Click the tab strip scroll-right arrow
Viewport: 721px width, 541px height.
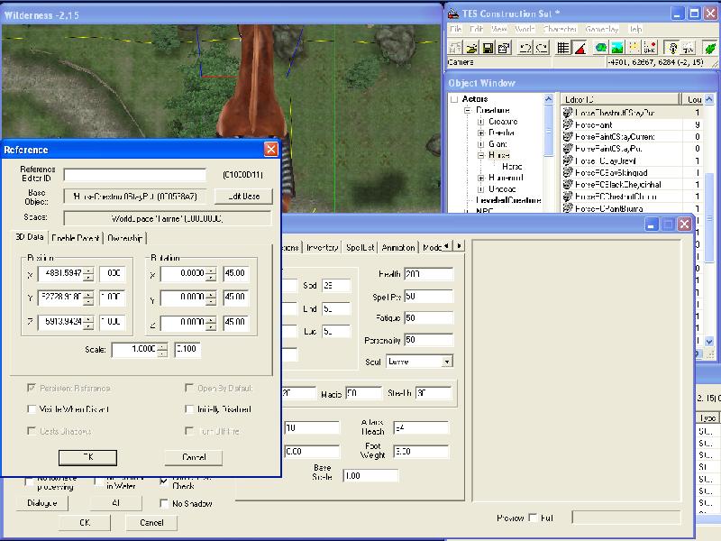click(459, 246)
